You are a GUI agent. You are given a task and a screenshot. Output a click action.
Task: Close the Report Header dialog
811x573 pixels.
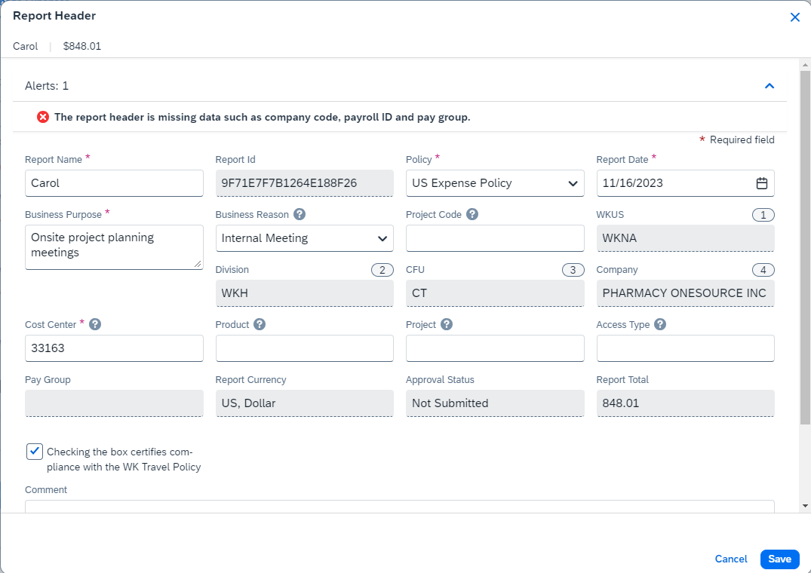click(x=794, y=17)
